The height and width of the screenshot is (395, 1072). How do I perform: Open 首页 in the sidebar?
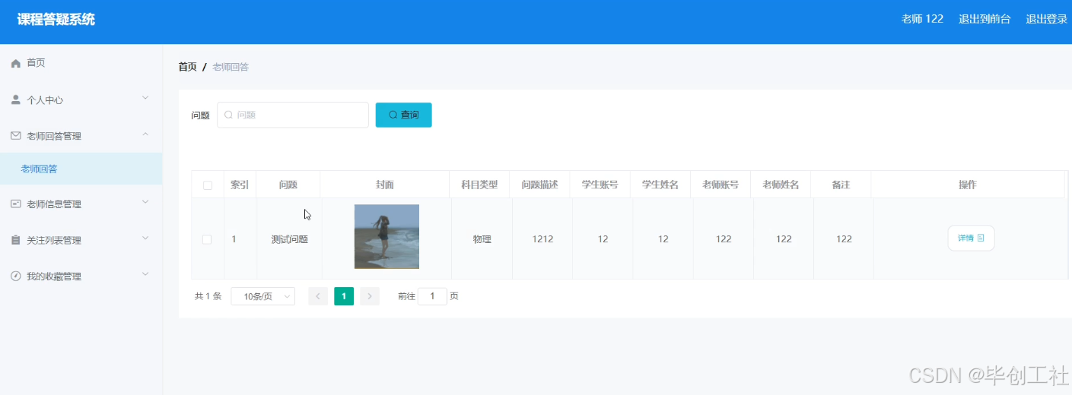click(x=81, y=63)
